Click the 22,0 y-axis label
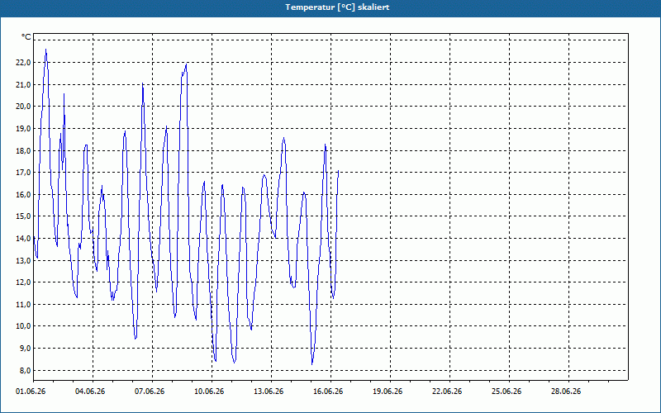 [x=23, y=63]
